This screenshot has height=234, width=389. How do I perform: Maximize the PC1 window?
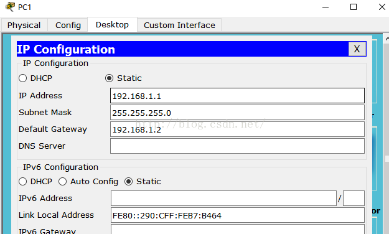coord(354,7)
